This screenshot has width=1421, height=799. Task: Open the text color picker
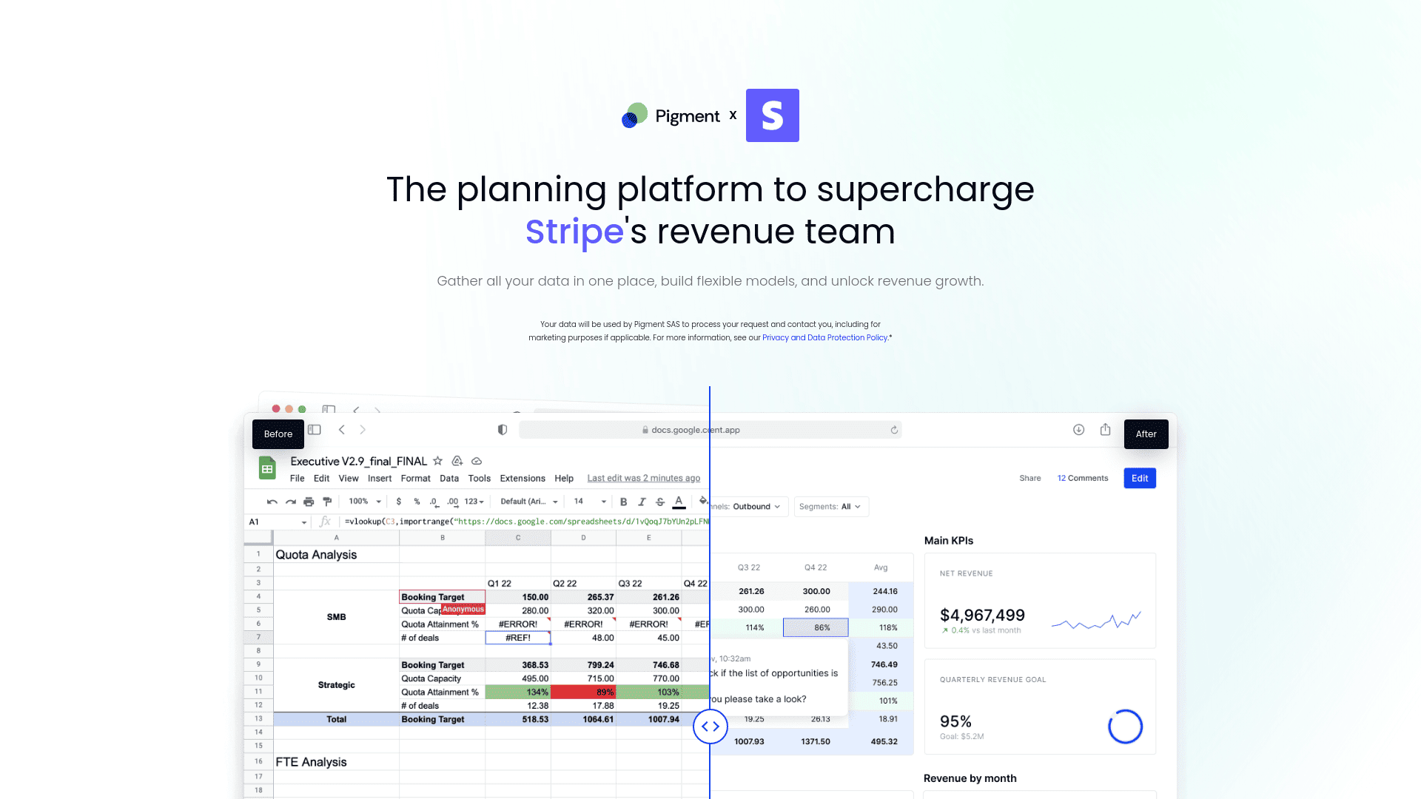(x=679, y=502)
